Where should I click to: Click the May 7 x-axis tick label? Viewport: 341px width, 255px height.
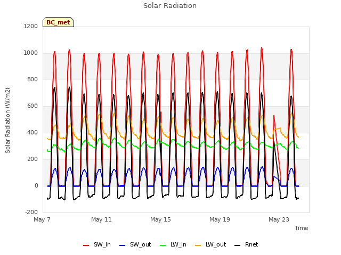pyautogui.click(x=42, y=219)
